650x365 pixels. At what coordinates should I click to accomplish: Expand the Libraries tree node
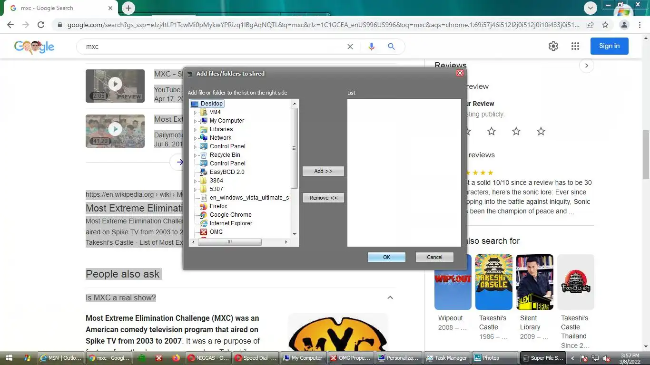pos(195,130)
